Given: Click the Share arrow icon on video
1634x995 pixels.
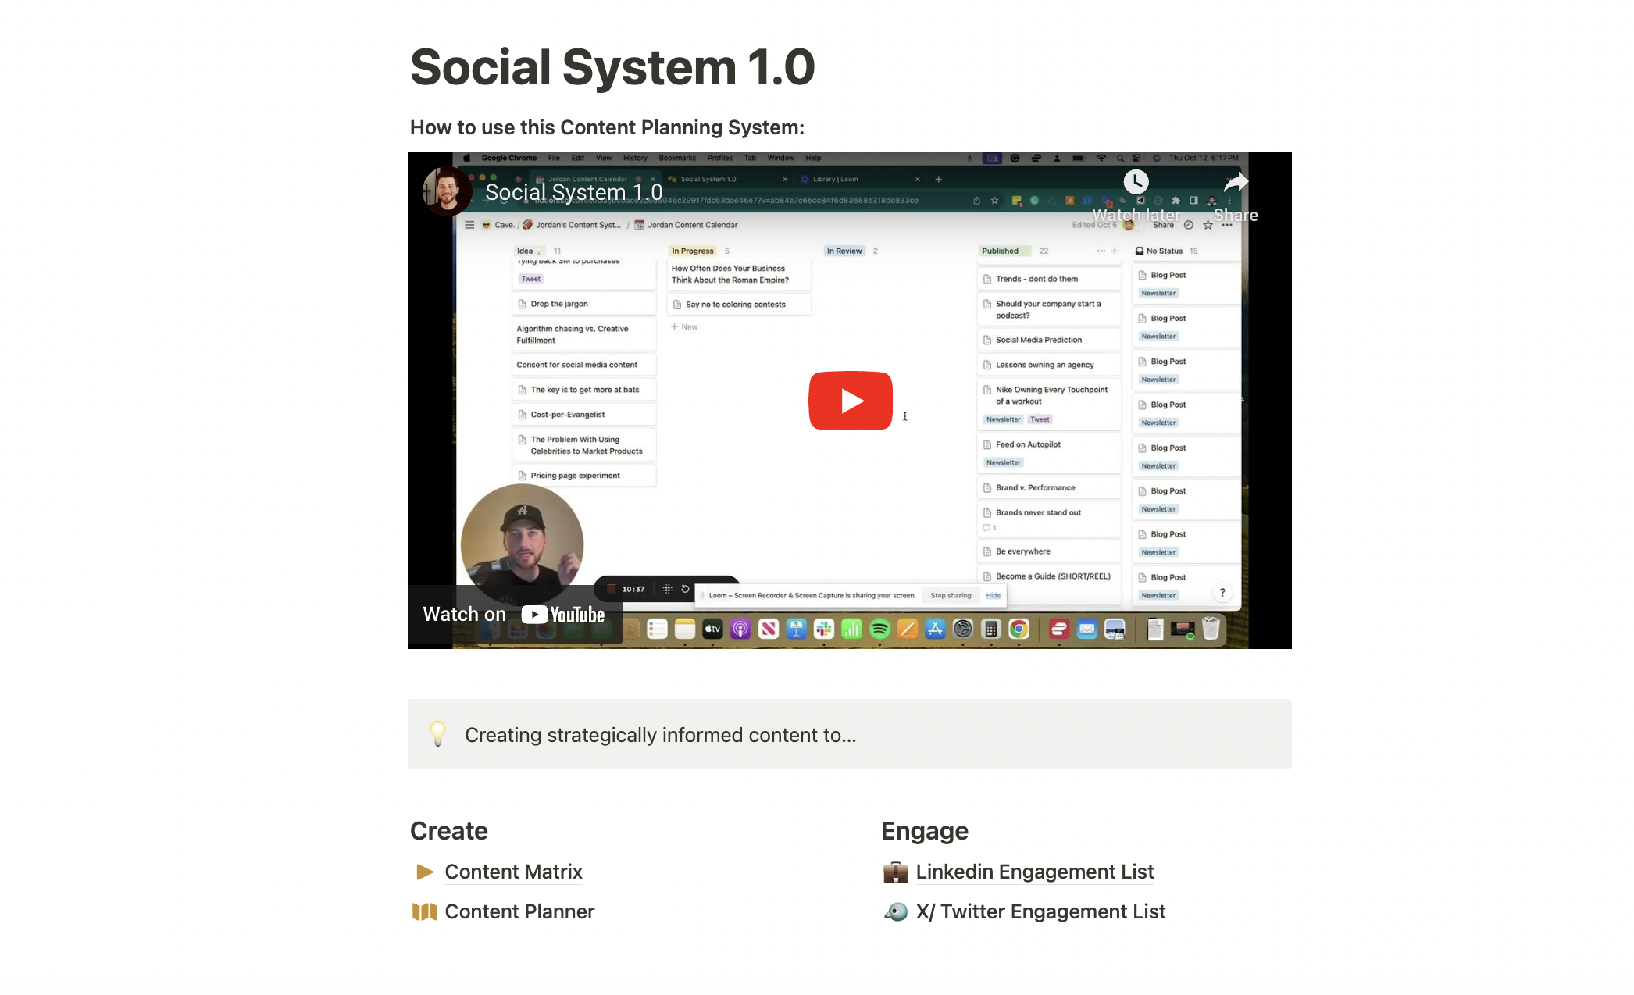Looking at the screenshot, I should [x=1236, y=183].
